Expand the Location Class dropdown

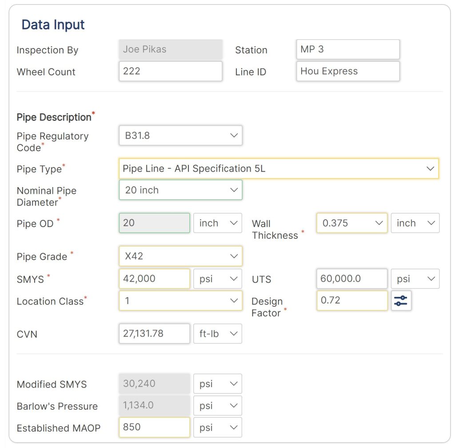point(180,301)
